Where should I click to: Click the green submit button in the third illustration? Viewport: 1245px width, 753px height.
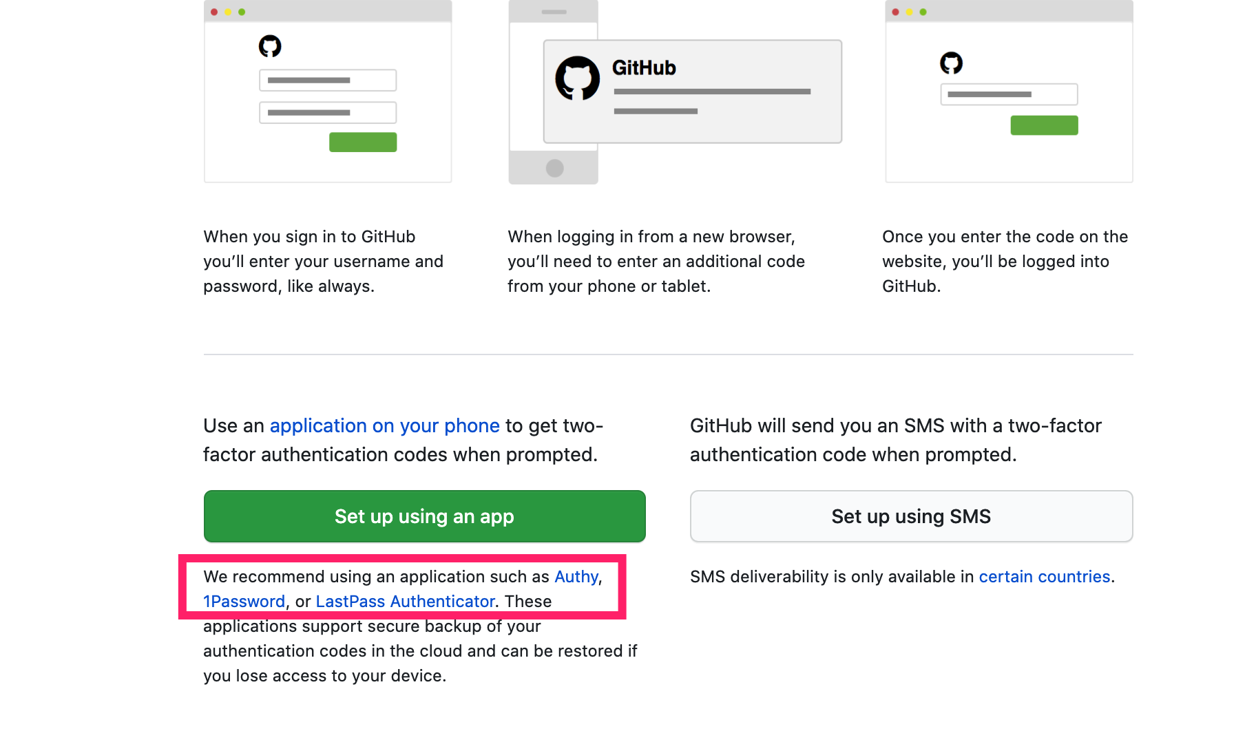tap(1045, 125)
